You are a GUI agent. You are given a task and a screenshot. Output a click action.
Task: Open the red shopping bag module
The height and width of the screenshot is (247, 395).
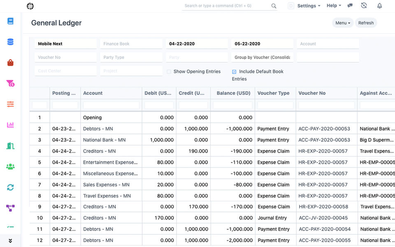pos(10,63)
